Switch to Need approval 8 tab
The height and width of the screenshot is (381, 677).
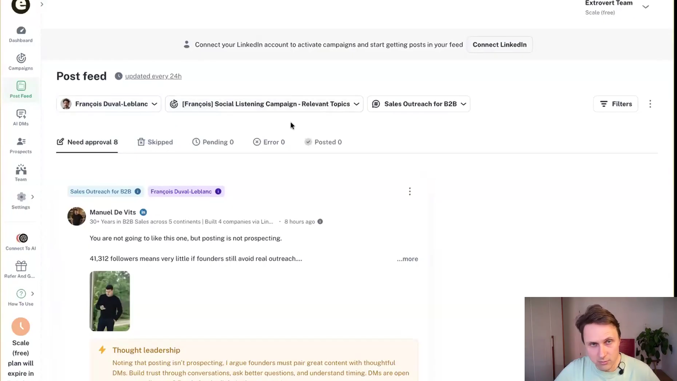tap(87, 142)
